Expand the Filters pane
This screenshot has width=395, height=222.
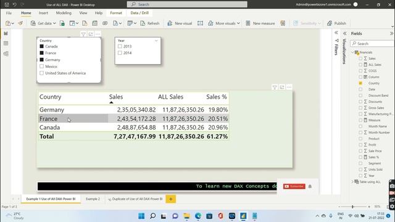(336, 33)
